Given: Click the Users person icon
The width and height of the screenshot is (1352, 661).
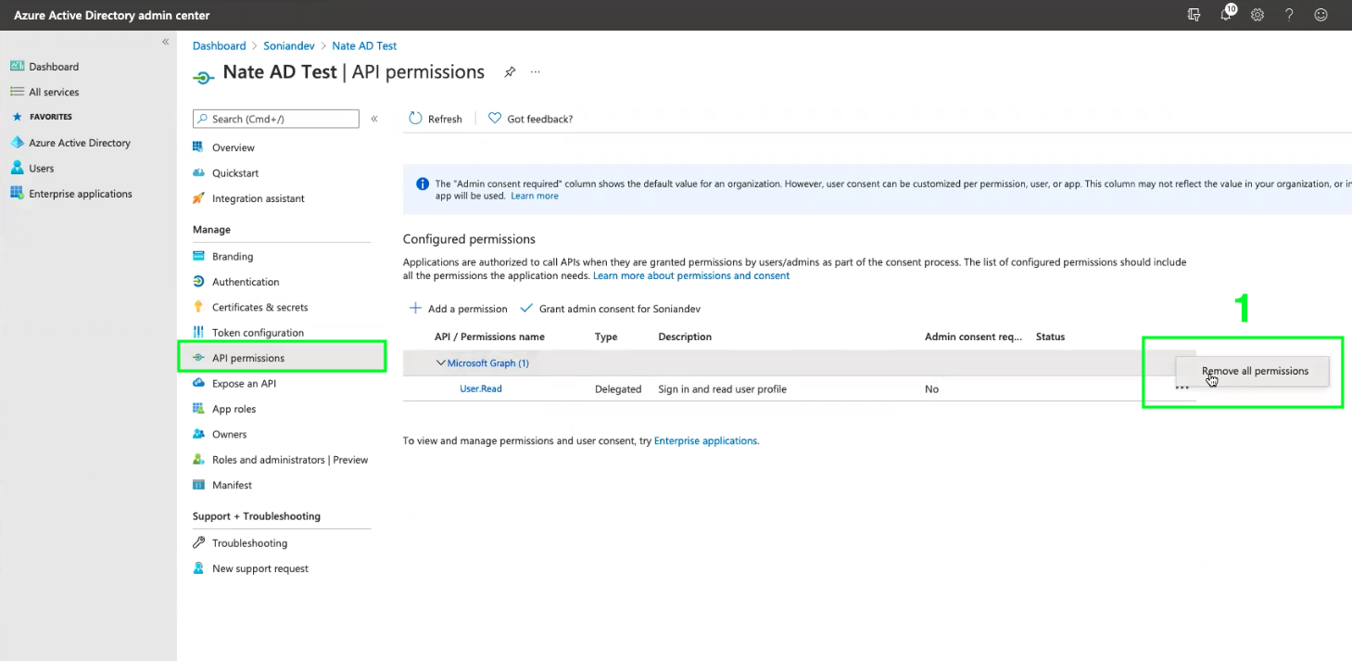Looking at the screenshot, I should (x=17, y=168).
